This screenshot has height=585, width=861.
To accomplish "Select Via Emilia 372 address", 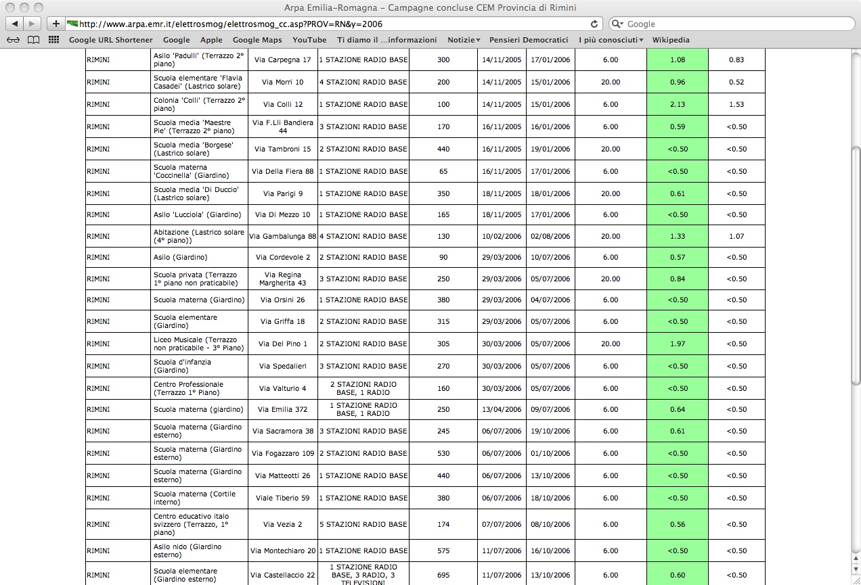I will [282, 409].
